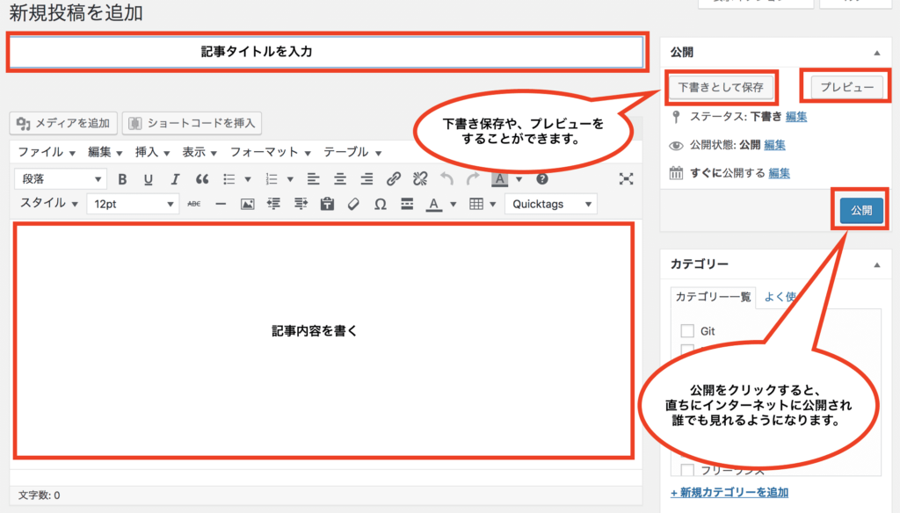Viewport: 900px width, 513px height.
Task: Open the フォーマット menu
Action: pyautogui.click(x=271, y=152)
